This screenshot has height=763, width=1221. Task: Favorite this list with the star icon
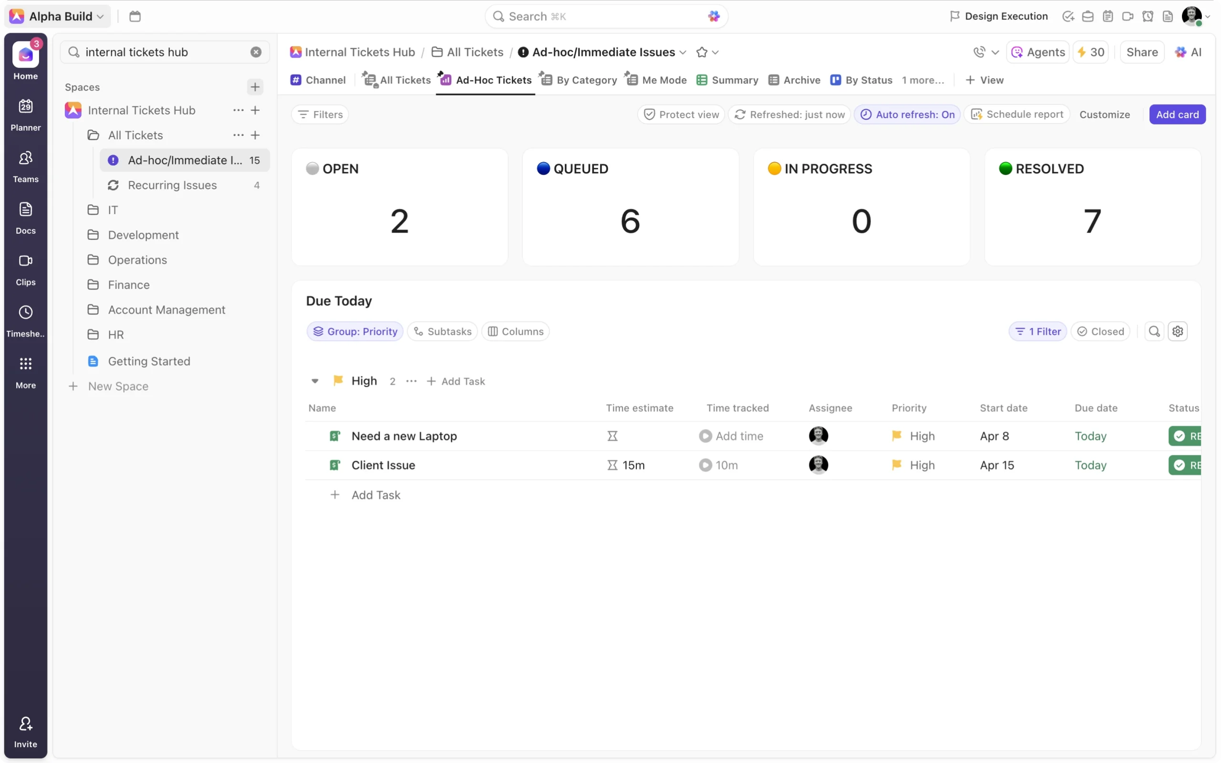(701, 52)
